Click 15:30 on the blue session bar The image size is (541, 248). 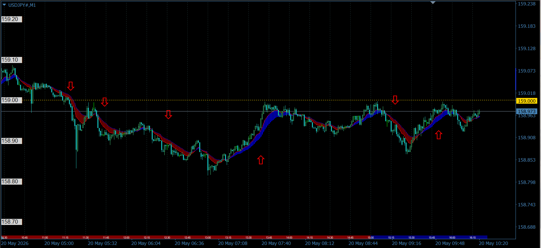tap(411, 237)
